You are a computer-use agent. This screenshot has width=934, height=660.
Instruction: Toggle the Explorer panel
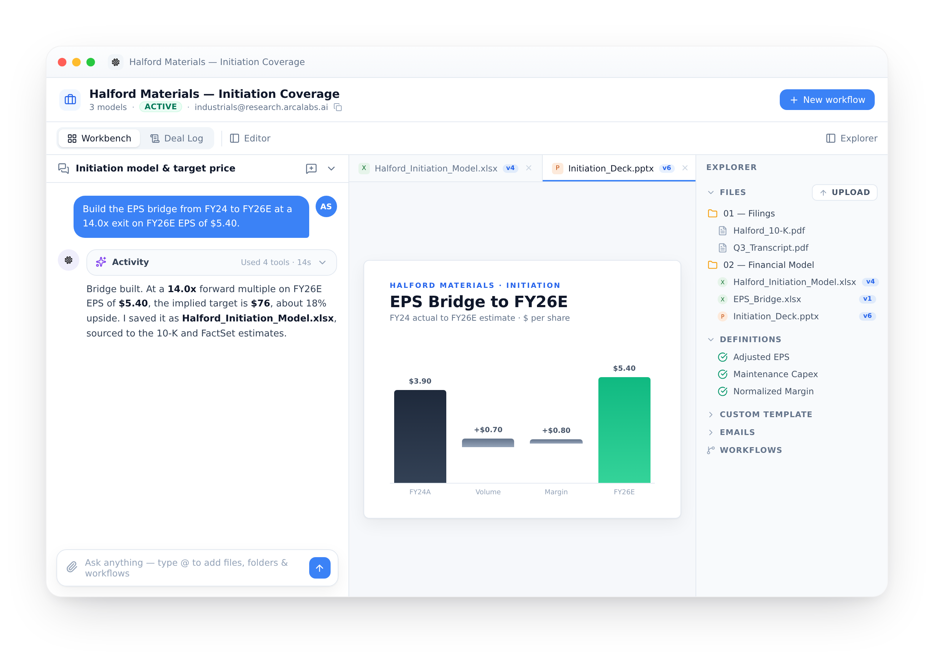click(852, 138)
